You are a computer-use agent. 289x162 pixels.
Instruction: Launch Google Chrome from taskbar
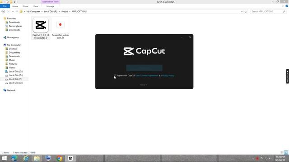59,158
